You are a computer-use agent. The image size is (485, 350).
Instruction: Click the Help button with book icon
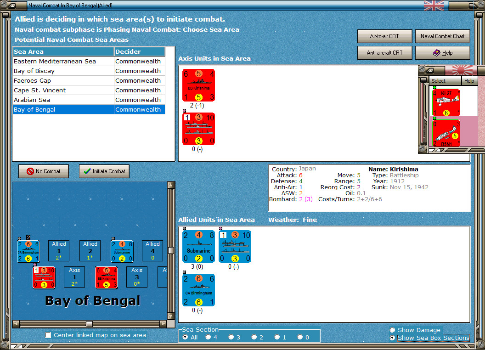[x=442, y=53]
